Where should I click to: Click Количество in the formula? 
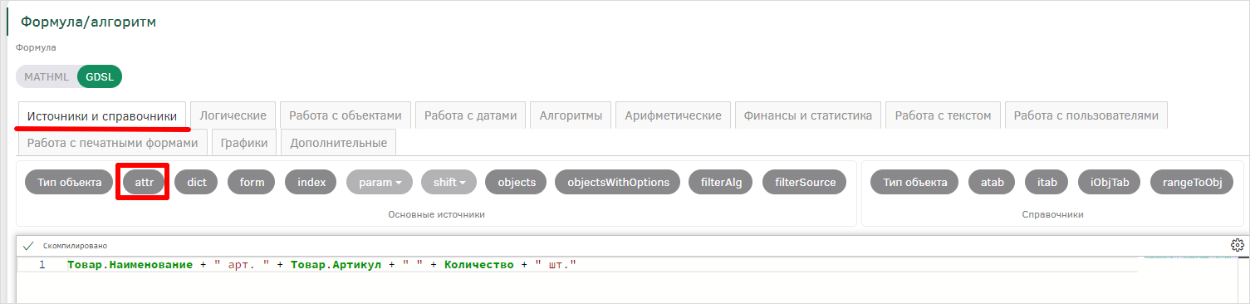point(478,265)
